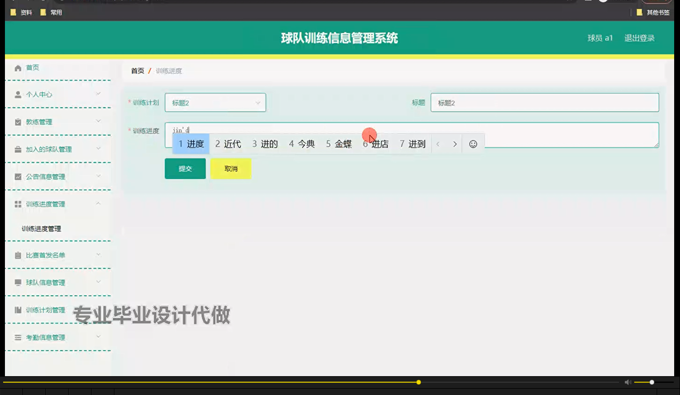Click the grid icon for 训练进度管理
This screenshot has height=395, width=680.
pyautogui.click(x=17, y=204)
